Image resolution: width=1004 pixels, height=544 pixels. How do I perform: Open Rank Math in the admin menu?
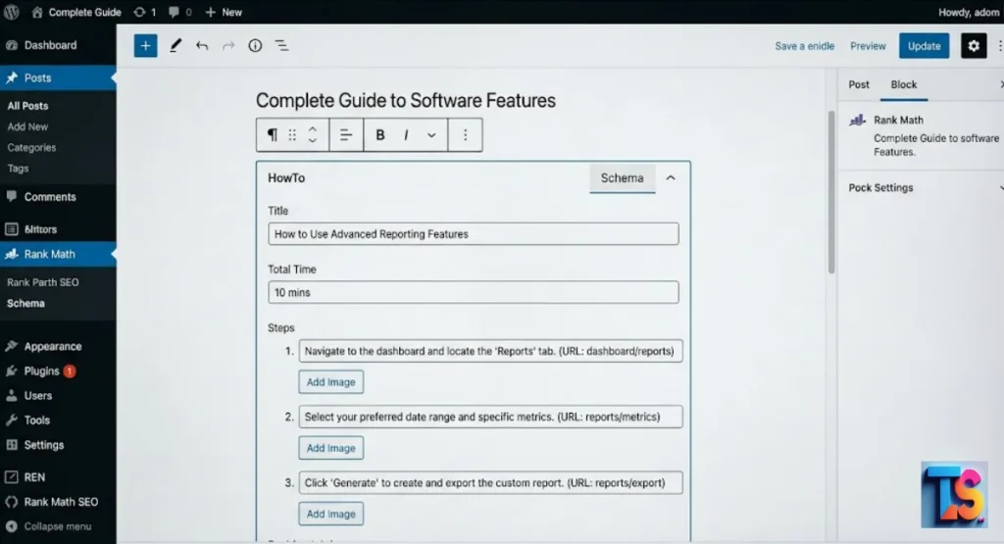pyautogui.click(x=58, y=254)
